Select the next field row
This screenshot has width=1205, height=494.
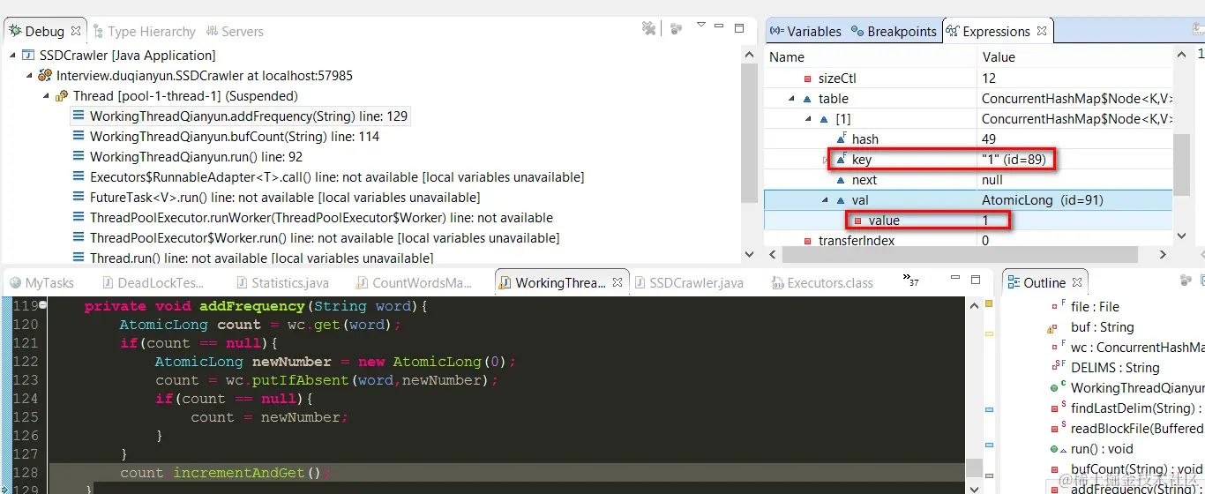968,180
